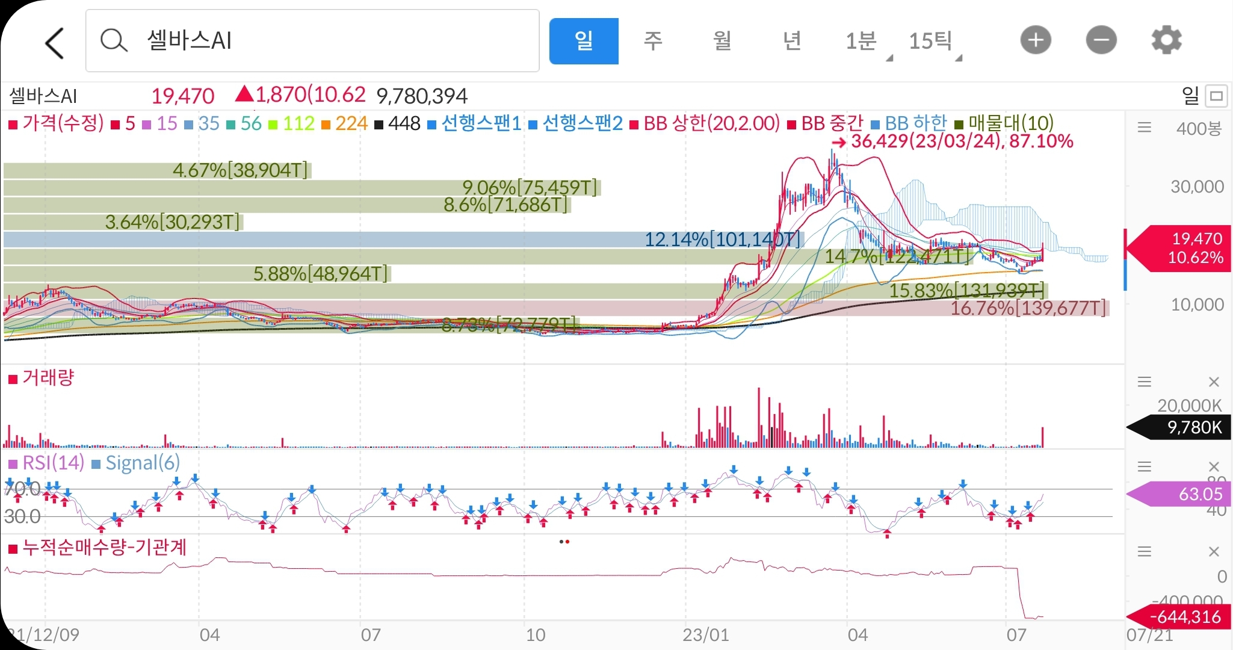Click the search magnifier icon
Screen dimensions: 1233x650
tap(113, 41)
